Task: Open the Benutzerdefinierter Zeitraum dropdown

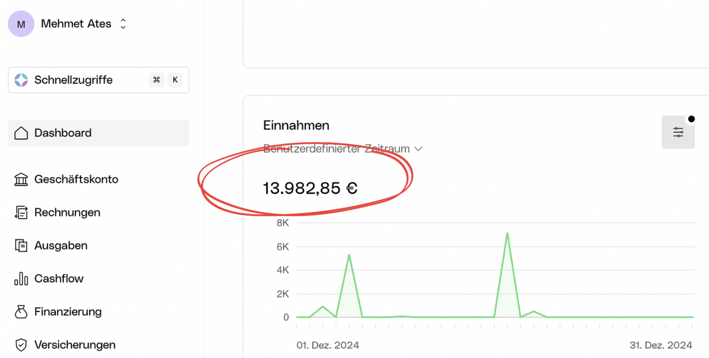Action: [342, 149]
